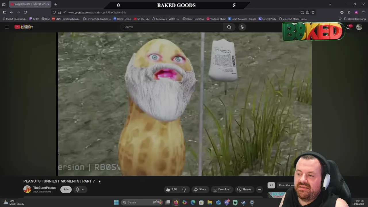Click in the YouTube search field
Viewport: 368px width, 207px height.
(x=172, y=27)
